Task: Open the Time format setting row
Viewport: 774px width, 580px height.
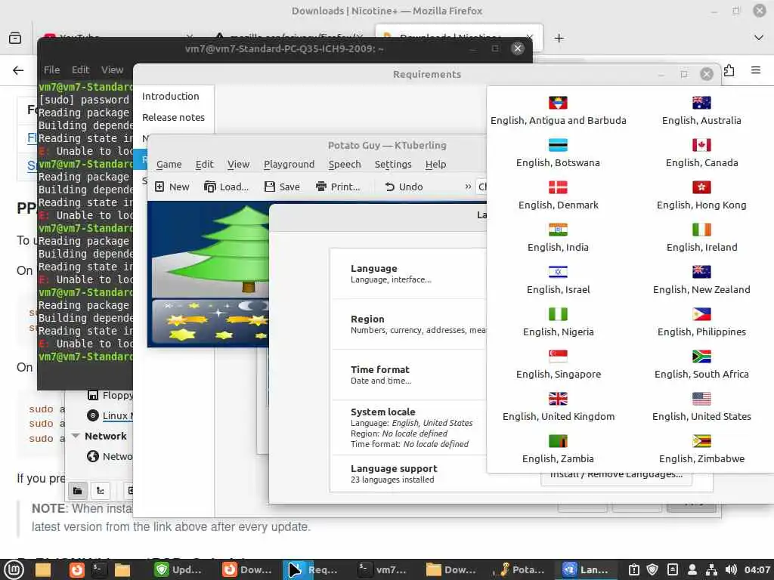Action: [408, 375]
